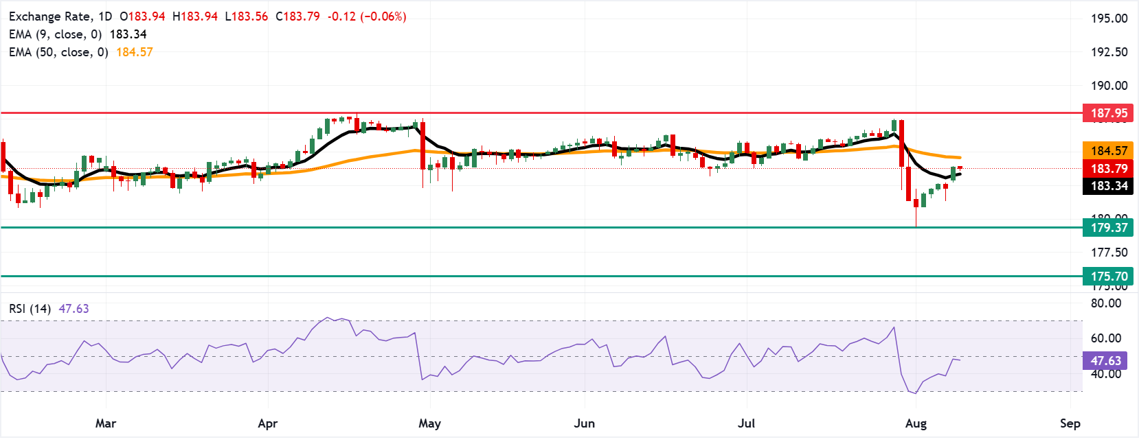1139x444 pixels.
Task: Click the Jul label on time axis
Action: (x=746, y=423)
